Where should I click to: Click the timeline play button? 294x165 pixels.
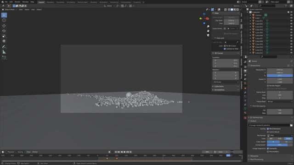124,152
